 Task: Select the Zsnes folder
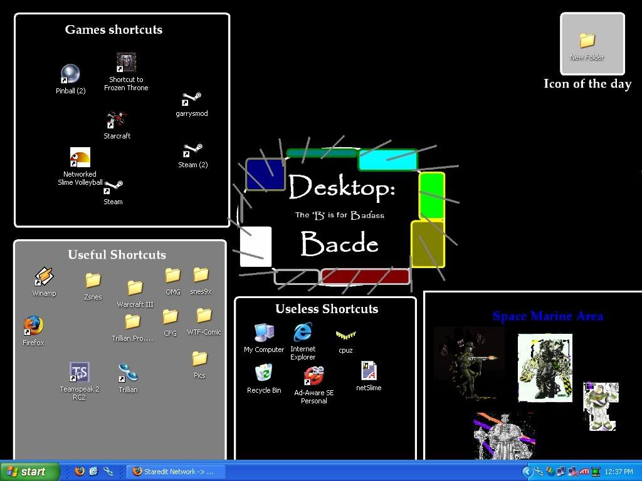click(93, 280)
